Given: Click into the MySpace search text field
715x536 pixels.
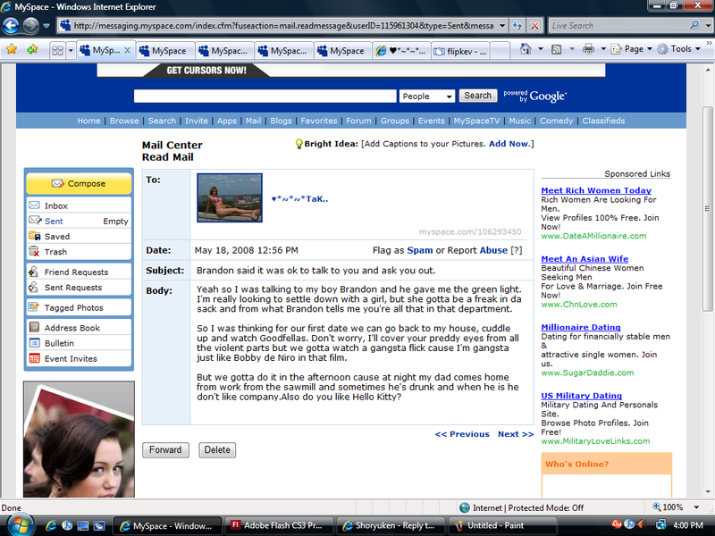Looking at the screenshot, I should (x=265, y=96).
